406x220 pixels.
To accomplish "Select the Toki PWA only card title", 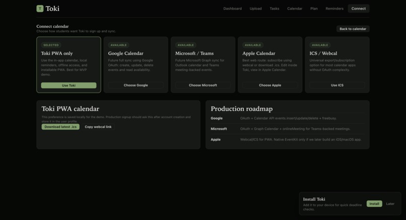I will (57, 53).
